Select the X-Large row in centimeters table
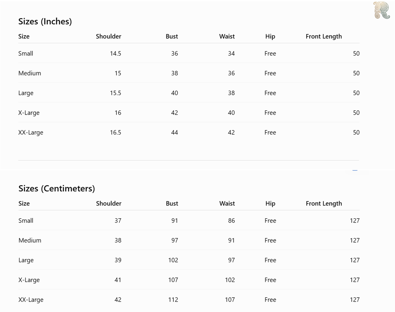395x312 pixels. (189, 280)
